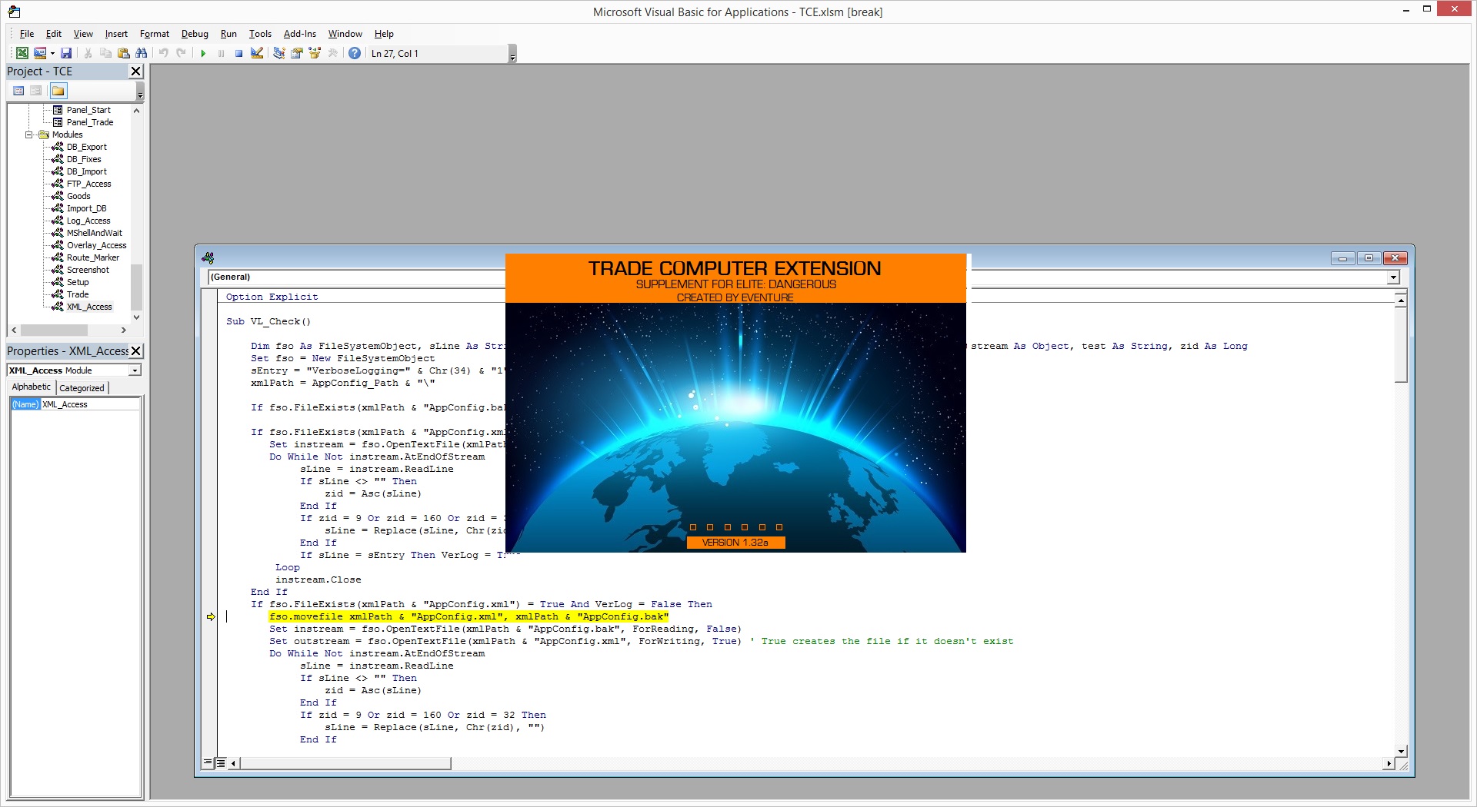
Task: Click Full Module View button in code window
Action: pyautogui.click(x=221, y=762)
